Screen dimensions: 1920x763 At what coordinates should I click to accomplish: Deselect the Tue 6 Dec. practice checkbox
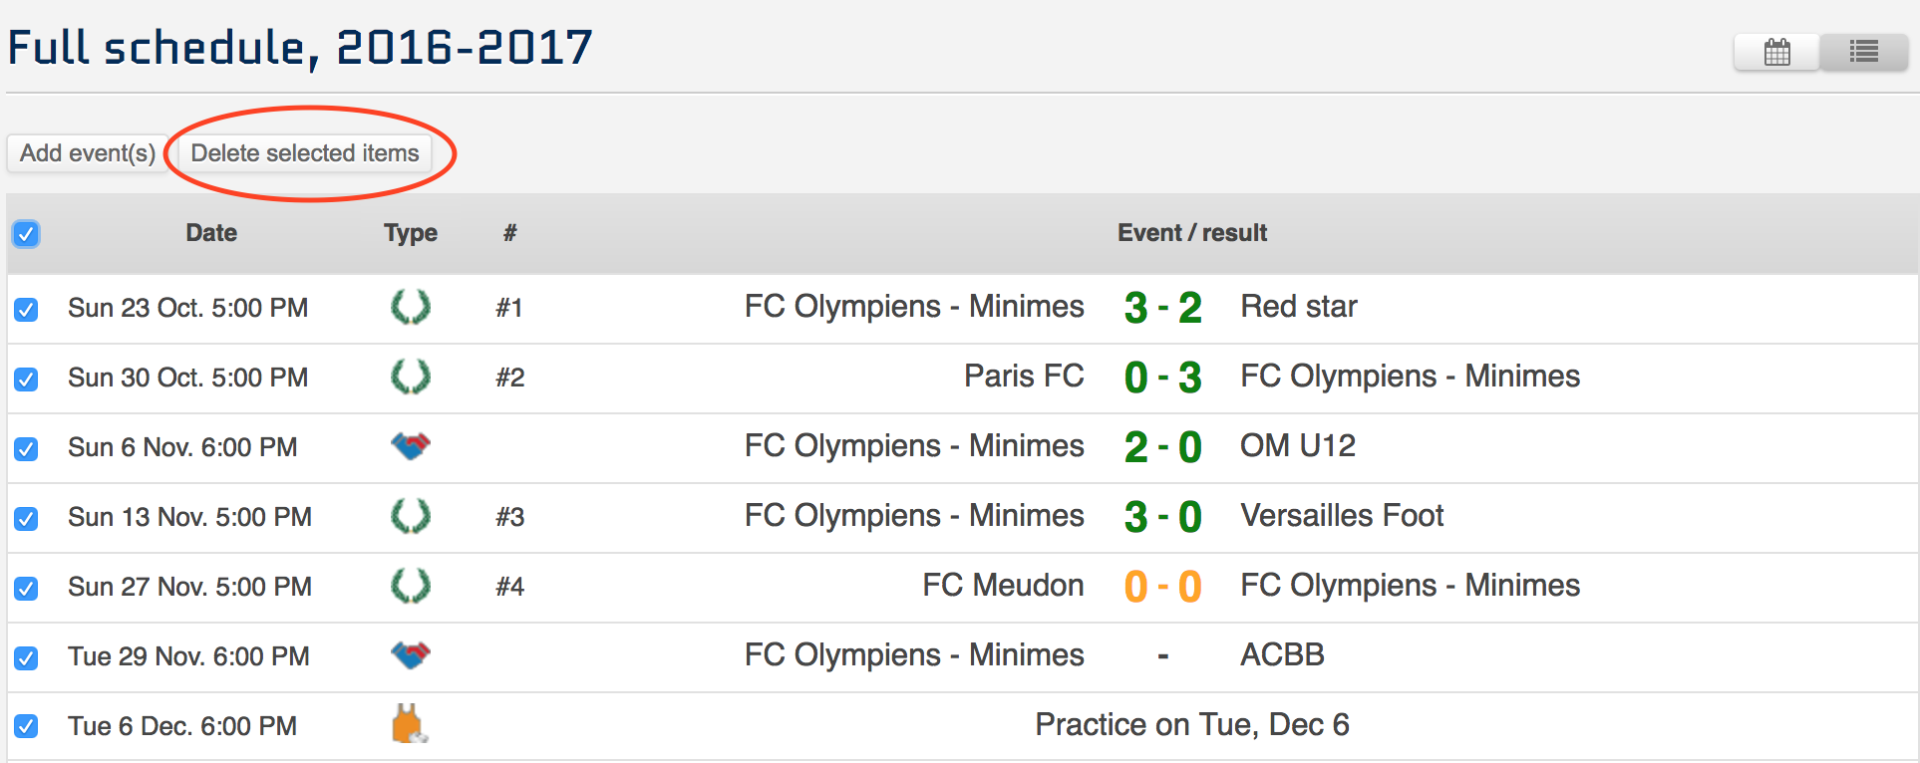click(26, 726)
